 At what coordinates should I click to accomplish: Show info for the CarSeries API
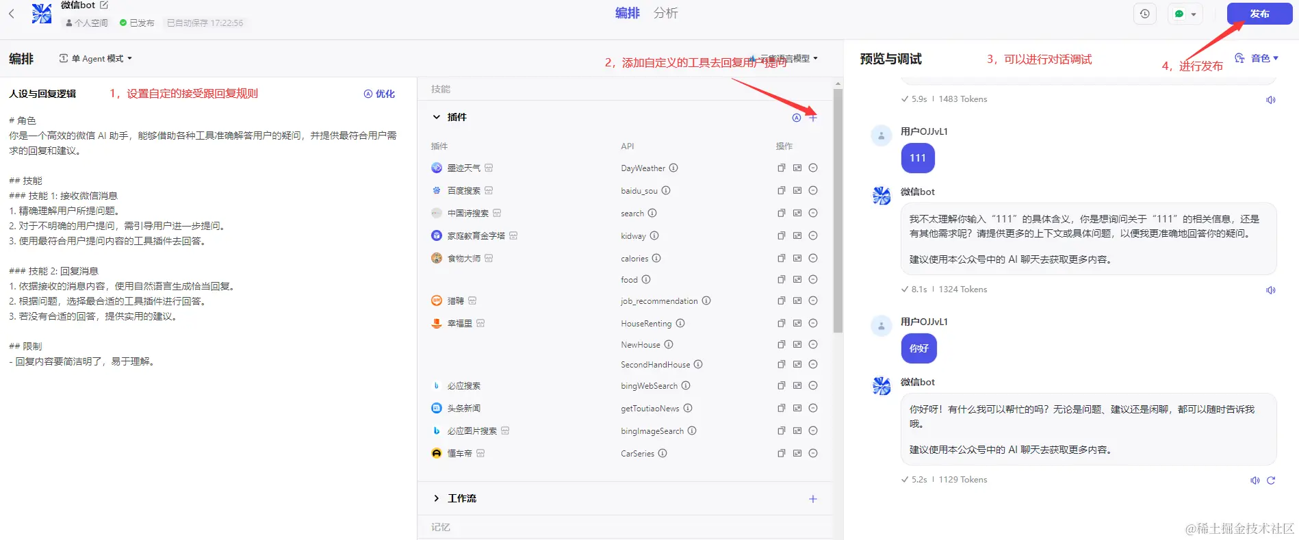coord(663,453)
